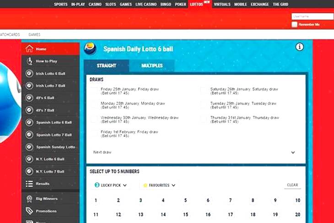Open Virtuals in top navigation
This screenshot has height=223, width=334.
click(222, 4)
